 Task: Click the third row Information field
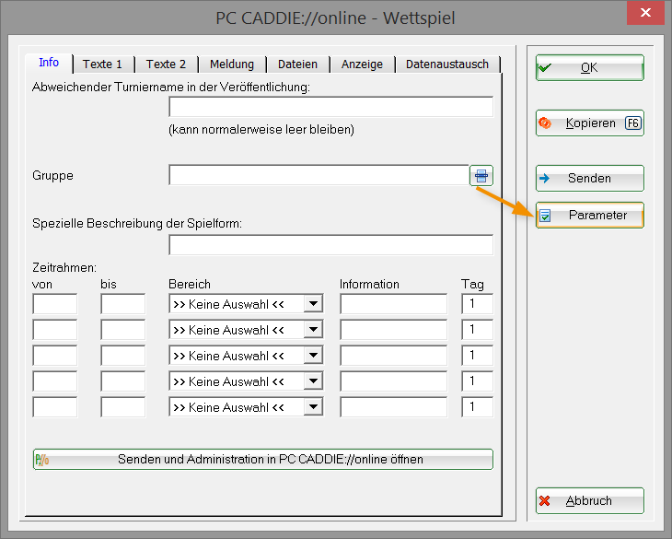tap(393, 356)
